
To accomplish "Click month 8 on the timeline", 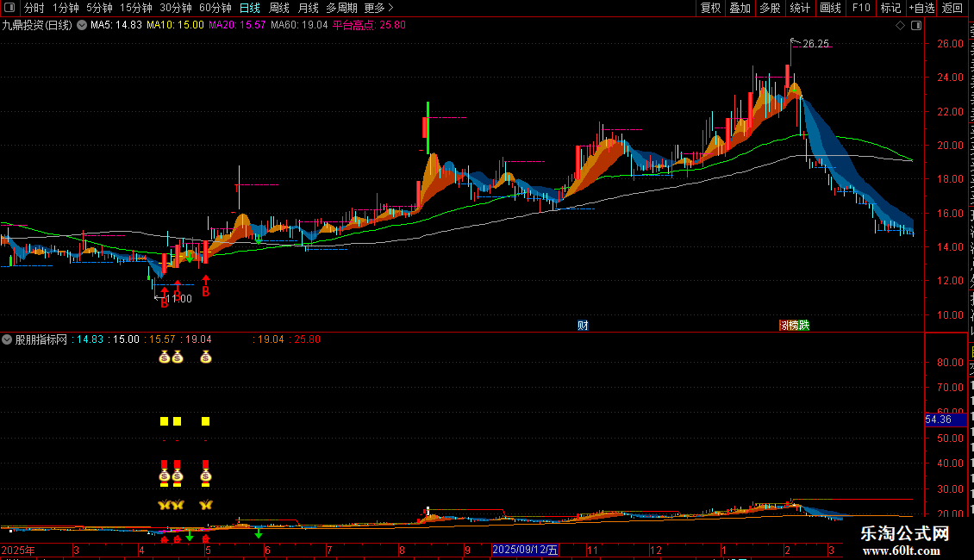I will [403, 551].
